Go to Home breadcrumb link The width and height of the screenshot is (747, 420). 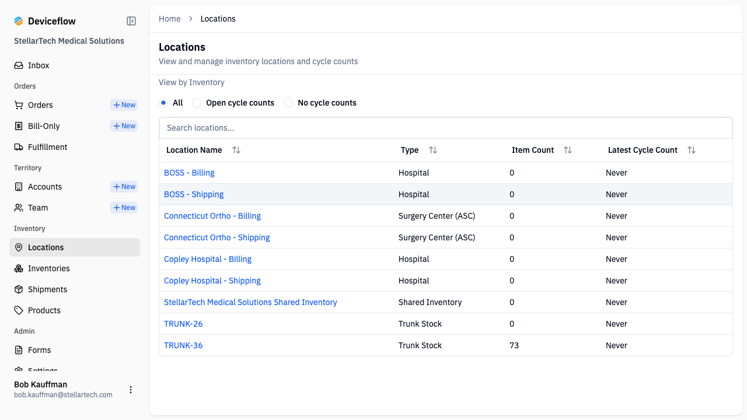coord(170,19)
